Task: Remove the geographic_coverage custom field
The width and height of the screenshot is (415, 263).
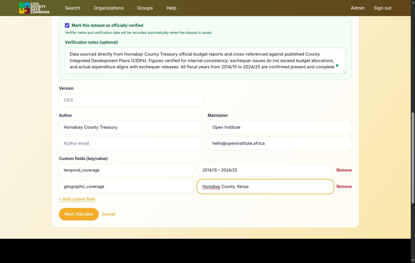Action: click(344, 187)
